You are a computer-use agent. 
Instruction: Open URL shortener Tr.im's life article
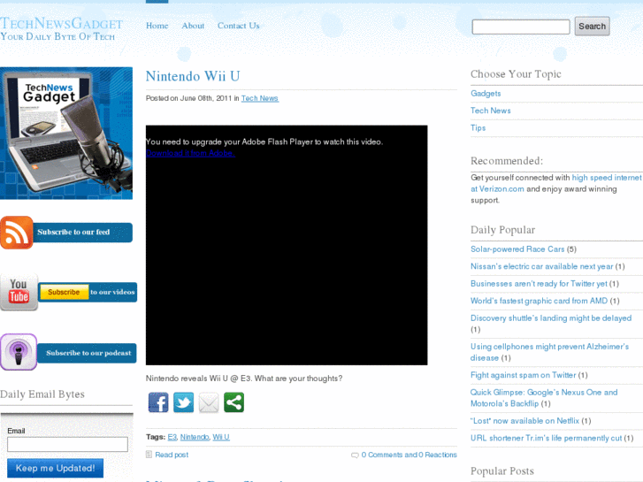pyautogui.click(x=547, y=438)
